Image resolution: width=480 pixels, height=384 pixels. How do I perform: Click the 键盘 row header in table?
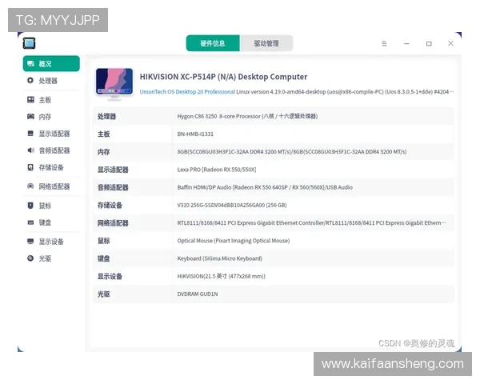(104, 258)
